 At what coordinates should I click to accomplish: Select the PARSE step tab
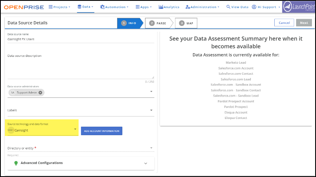click(x=159, y=23)
